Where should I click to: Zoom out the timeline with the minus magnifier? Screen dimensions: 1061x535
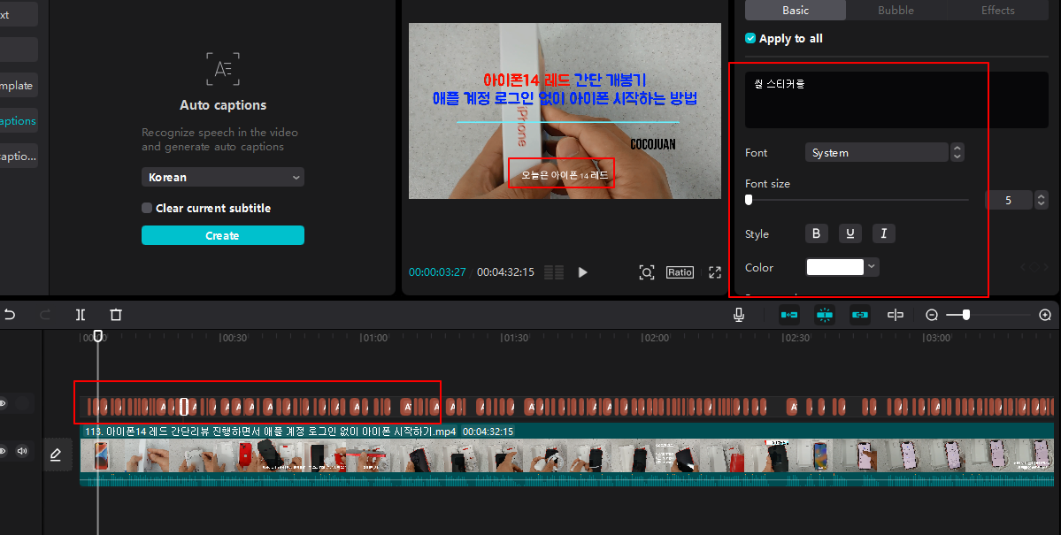[x=932, y=315]
